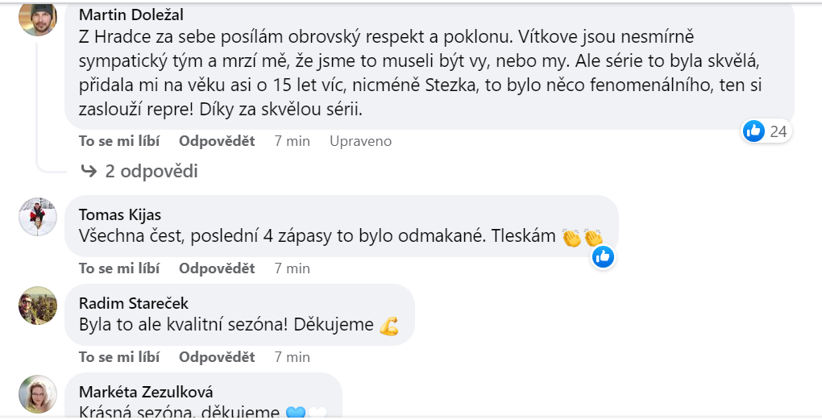Open Tomas Kijas's profile avatar
The height and width of the screenshot is (420, 822).
[38, 217]
